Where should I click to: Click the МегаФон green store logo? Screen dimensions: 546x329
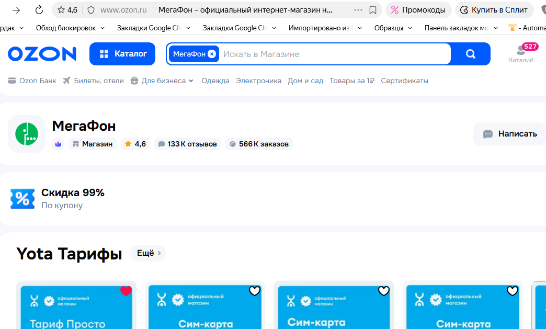click(27, 134)
